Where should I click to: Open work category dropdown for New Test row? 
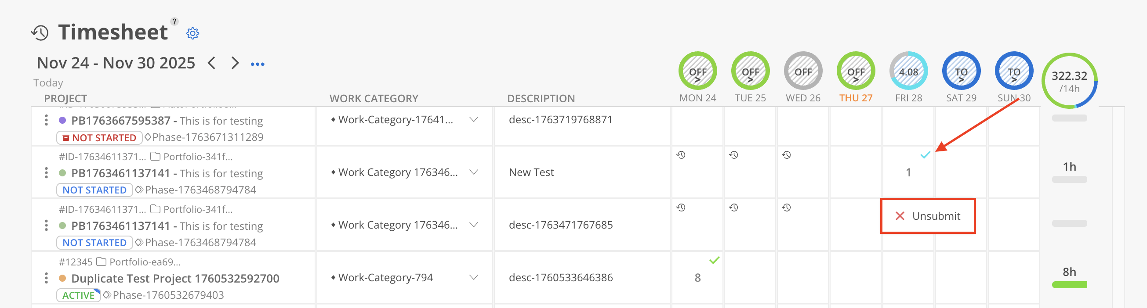click(474, 172)
